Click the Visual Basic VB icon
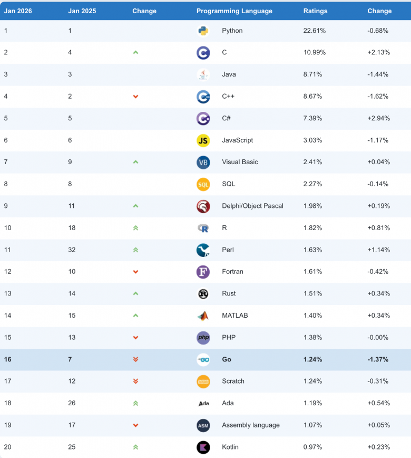The height and width of the screenshot is (458, 411). tap(203, 162)
